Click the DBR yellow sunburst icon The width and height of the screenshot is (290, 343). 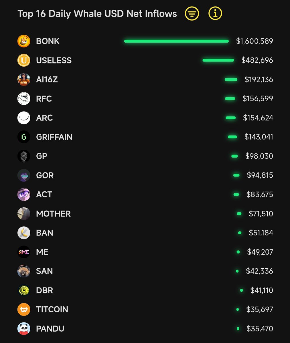tap(24, 290)
